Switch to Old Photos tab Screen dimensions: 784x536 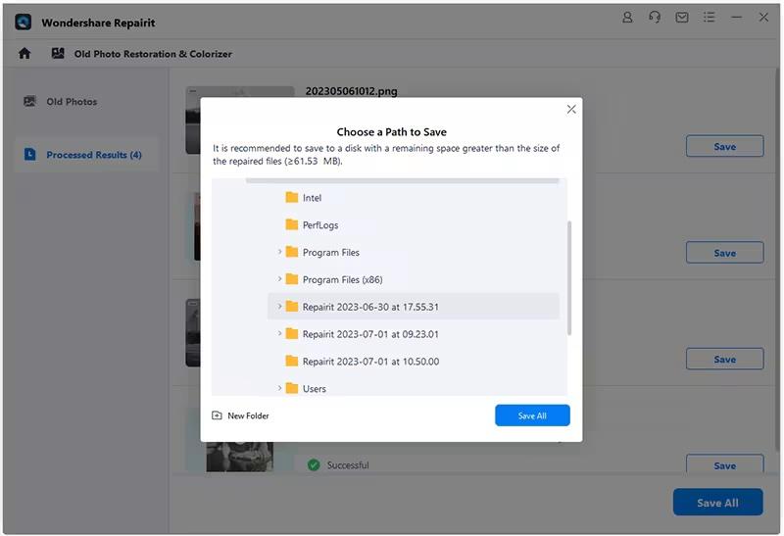[72, 102]
